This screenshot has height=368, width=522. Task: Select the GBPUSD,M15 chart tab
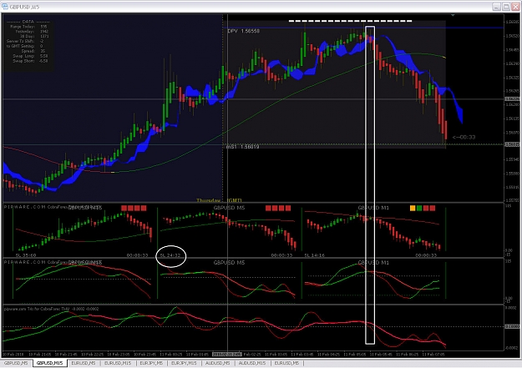49,363
